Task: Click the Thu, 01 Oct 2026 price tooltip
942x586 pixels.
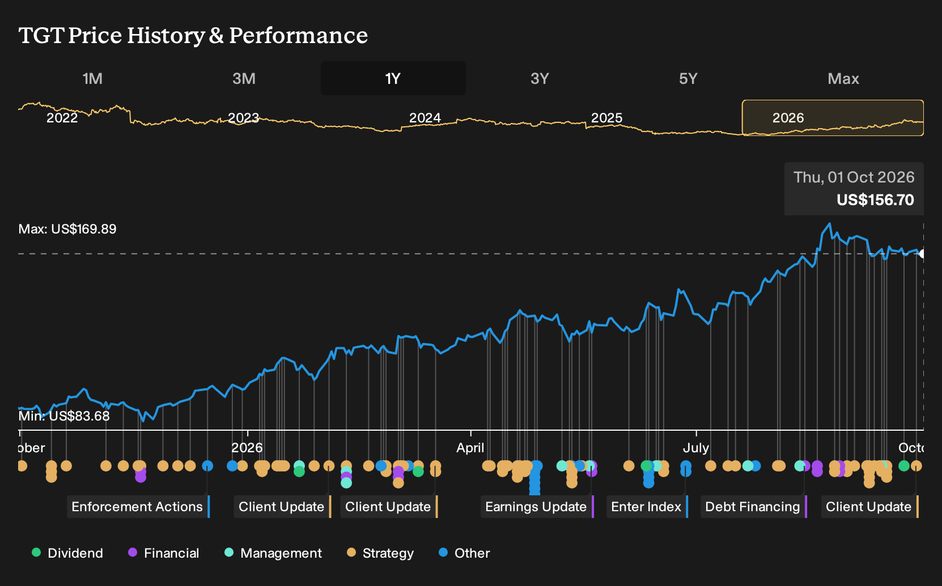Action: (x=854, y=189)
